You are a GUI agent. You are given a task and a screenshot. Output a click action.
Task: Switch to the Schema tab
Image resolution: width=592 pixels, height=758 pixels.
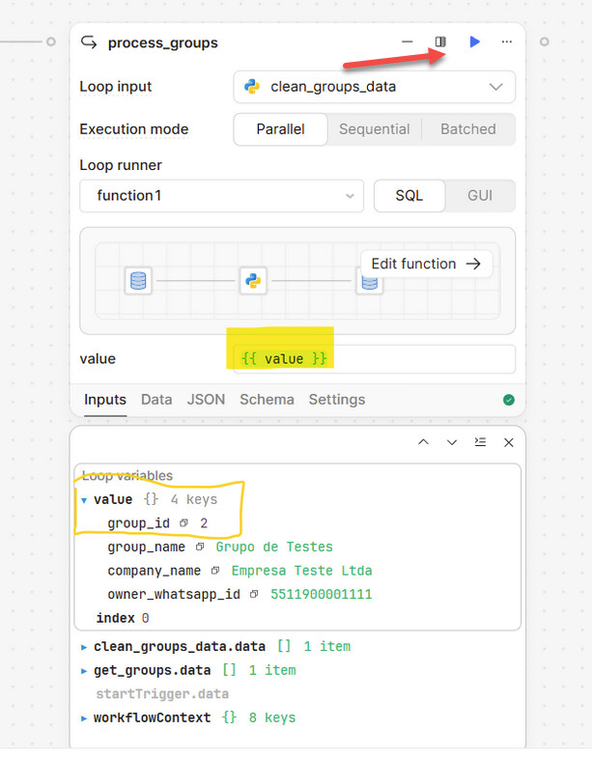[267, 400]
